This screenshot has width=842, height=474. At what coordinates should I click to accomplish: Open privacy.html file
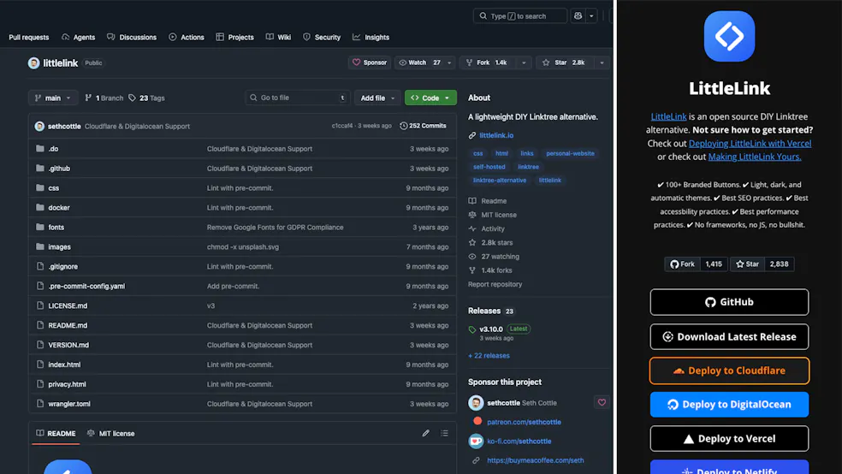67,384
